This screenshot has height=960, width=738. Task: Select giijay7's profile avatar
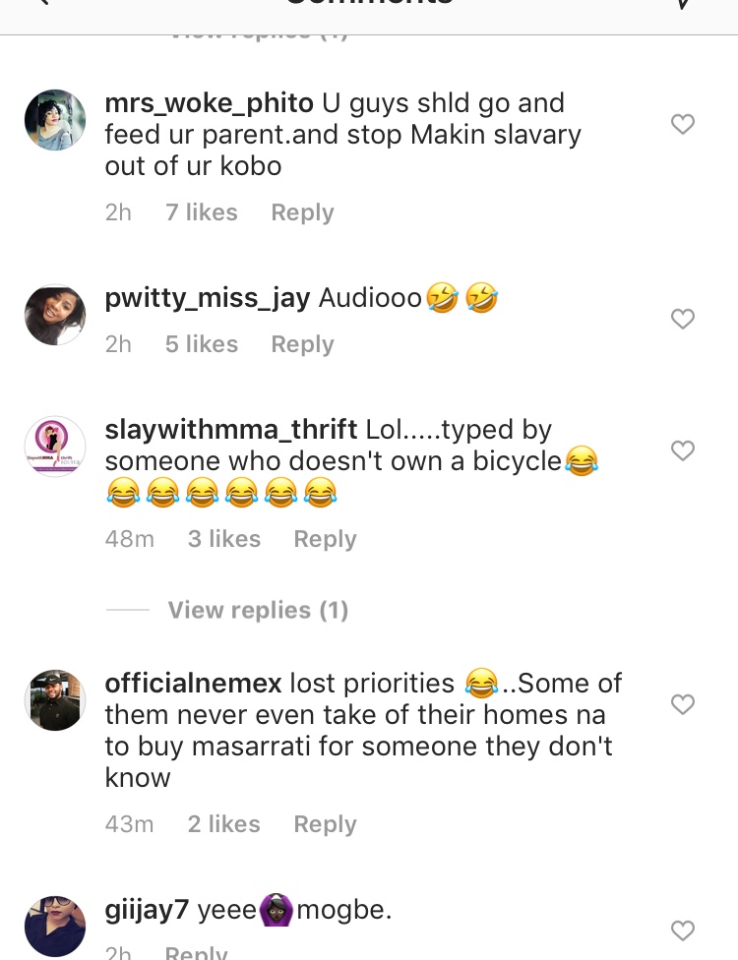coord(55,925)
